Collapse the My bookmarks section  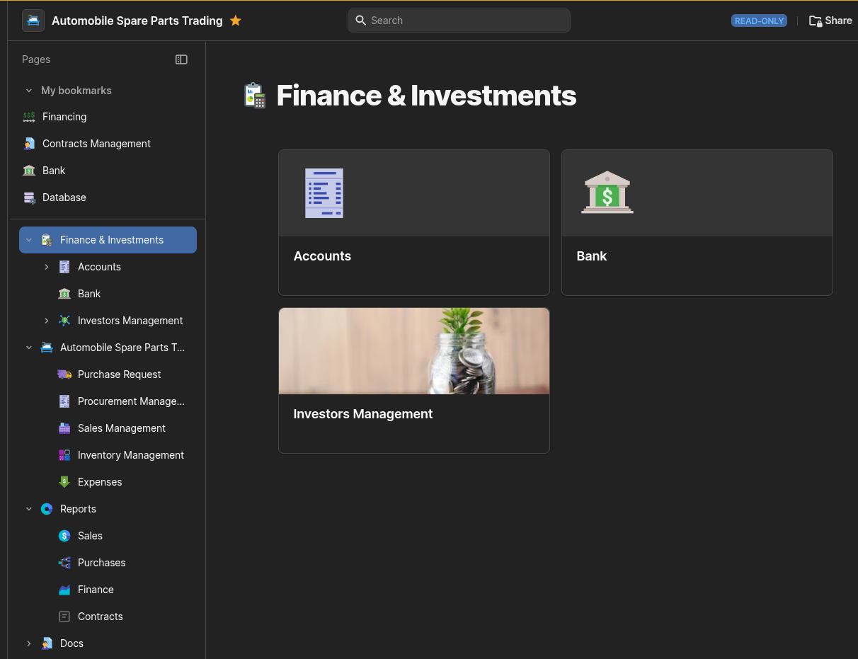click(29, 91)
